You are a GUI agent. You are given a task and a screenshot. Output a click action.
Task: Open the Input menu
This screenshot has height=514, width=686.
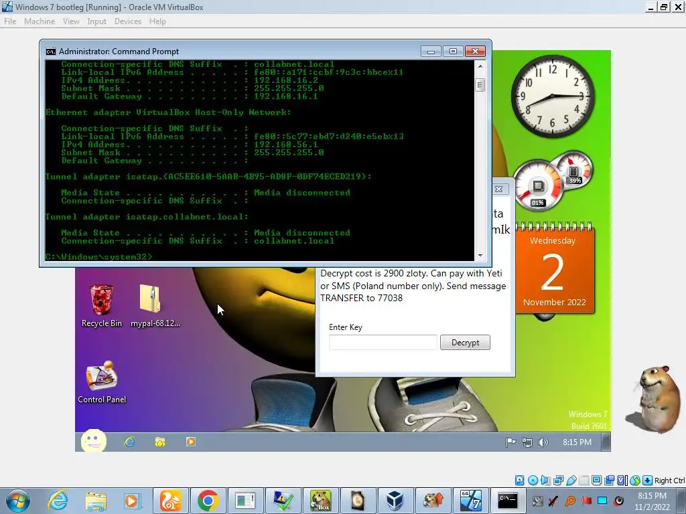click(x=96, y=21)
